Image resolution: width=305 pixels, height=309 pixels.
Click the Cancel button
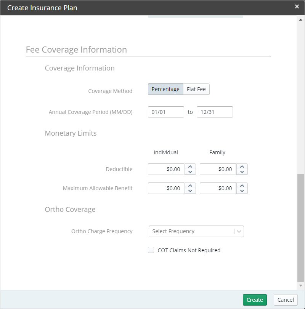click(x=285, y=300)
